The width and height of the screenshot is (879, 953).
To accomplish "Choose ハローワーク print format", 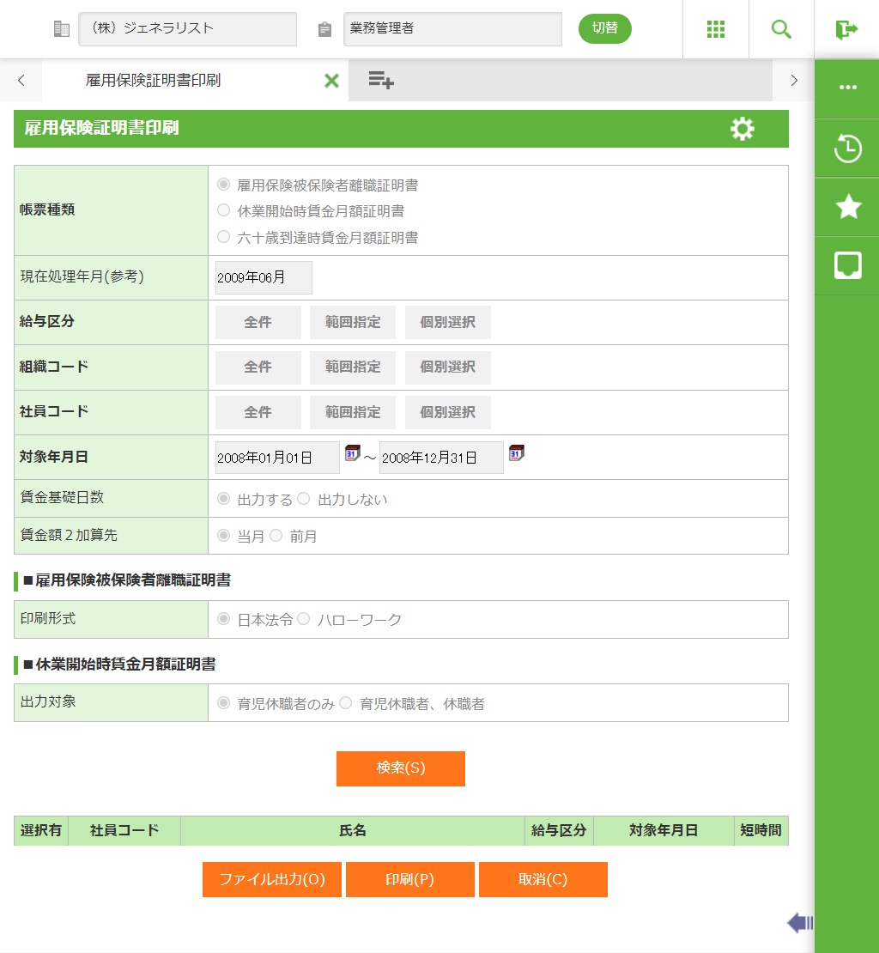I will [303, 619].
